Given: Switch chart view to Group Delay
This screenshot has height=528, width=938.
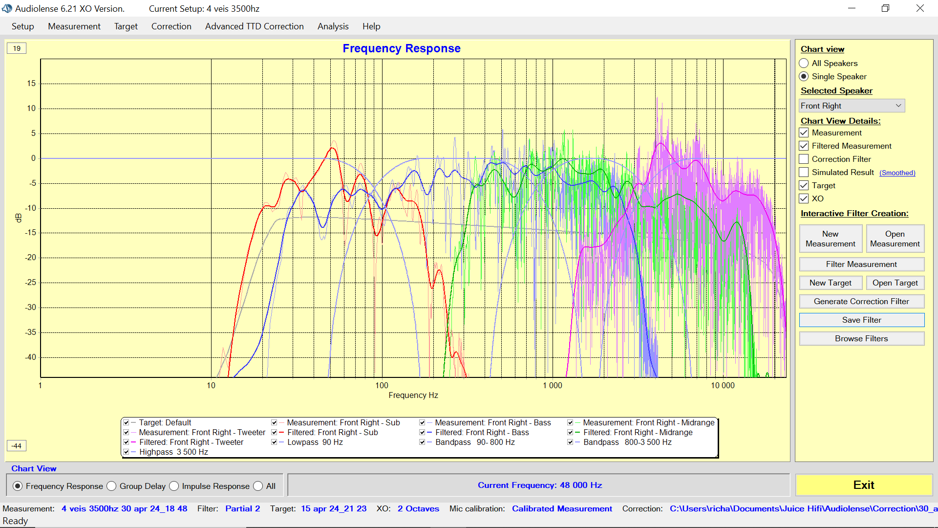Looking at the screenshot, I should (x=112, y=486).
